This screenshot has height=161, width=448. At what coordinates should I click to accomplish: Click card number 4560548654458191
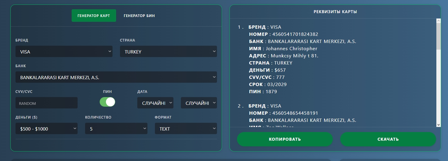(x=295, y=113)
